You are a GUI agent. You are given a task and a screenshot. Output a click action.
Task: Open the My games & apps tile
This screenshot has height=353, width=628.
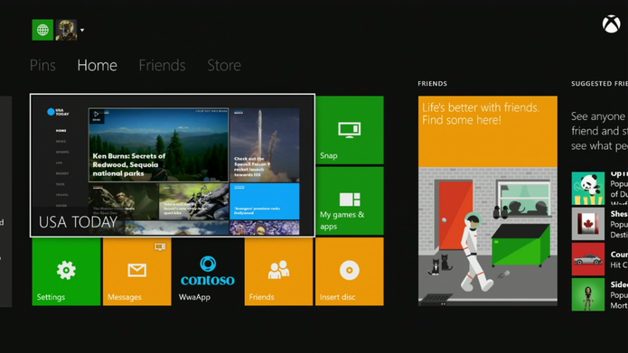[x=350, y=200]
